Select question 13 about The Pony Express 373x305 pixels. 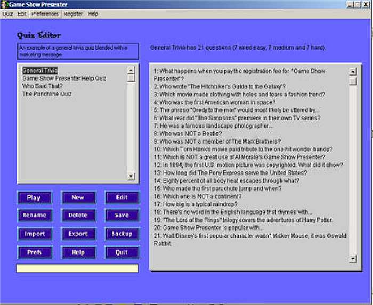click(230, 172)
